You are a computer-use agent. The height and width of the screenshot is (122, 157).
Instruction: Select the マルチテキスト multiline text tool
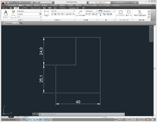pos(6,14)
